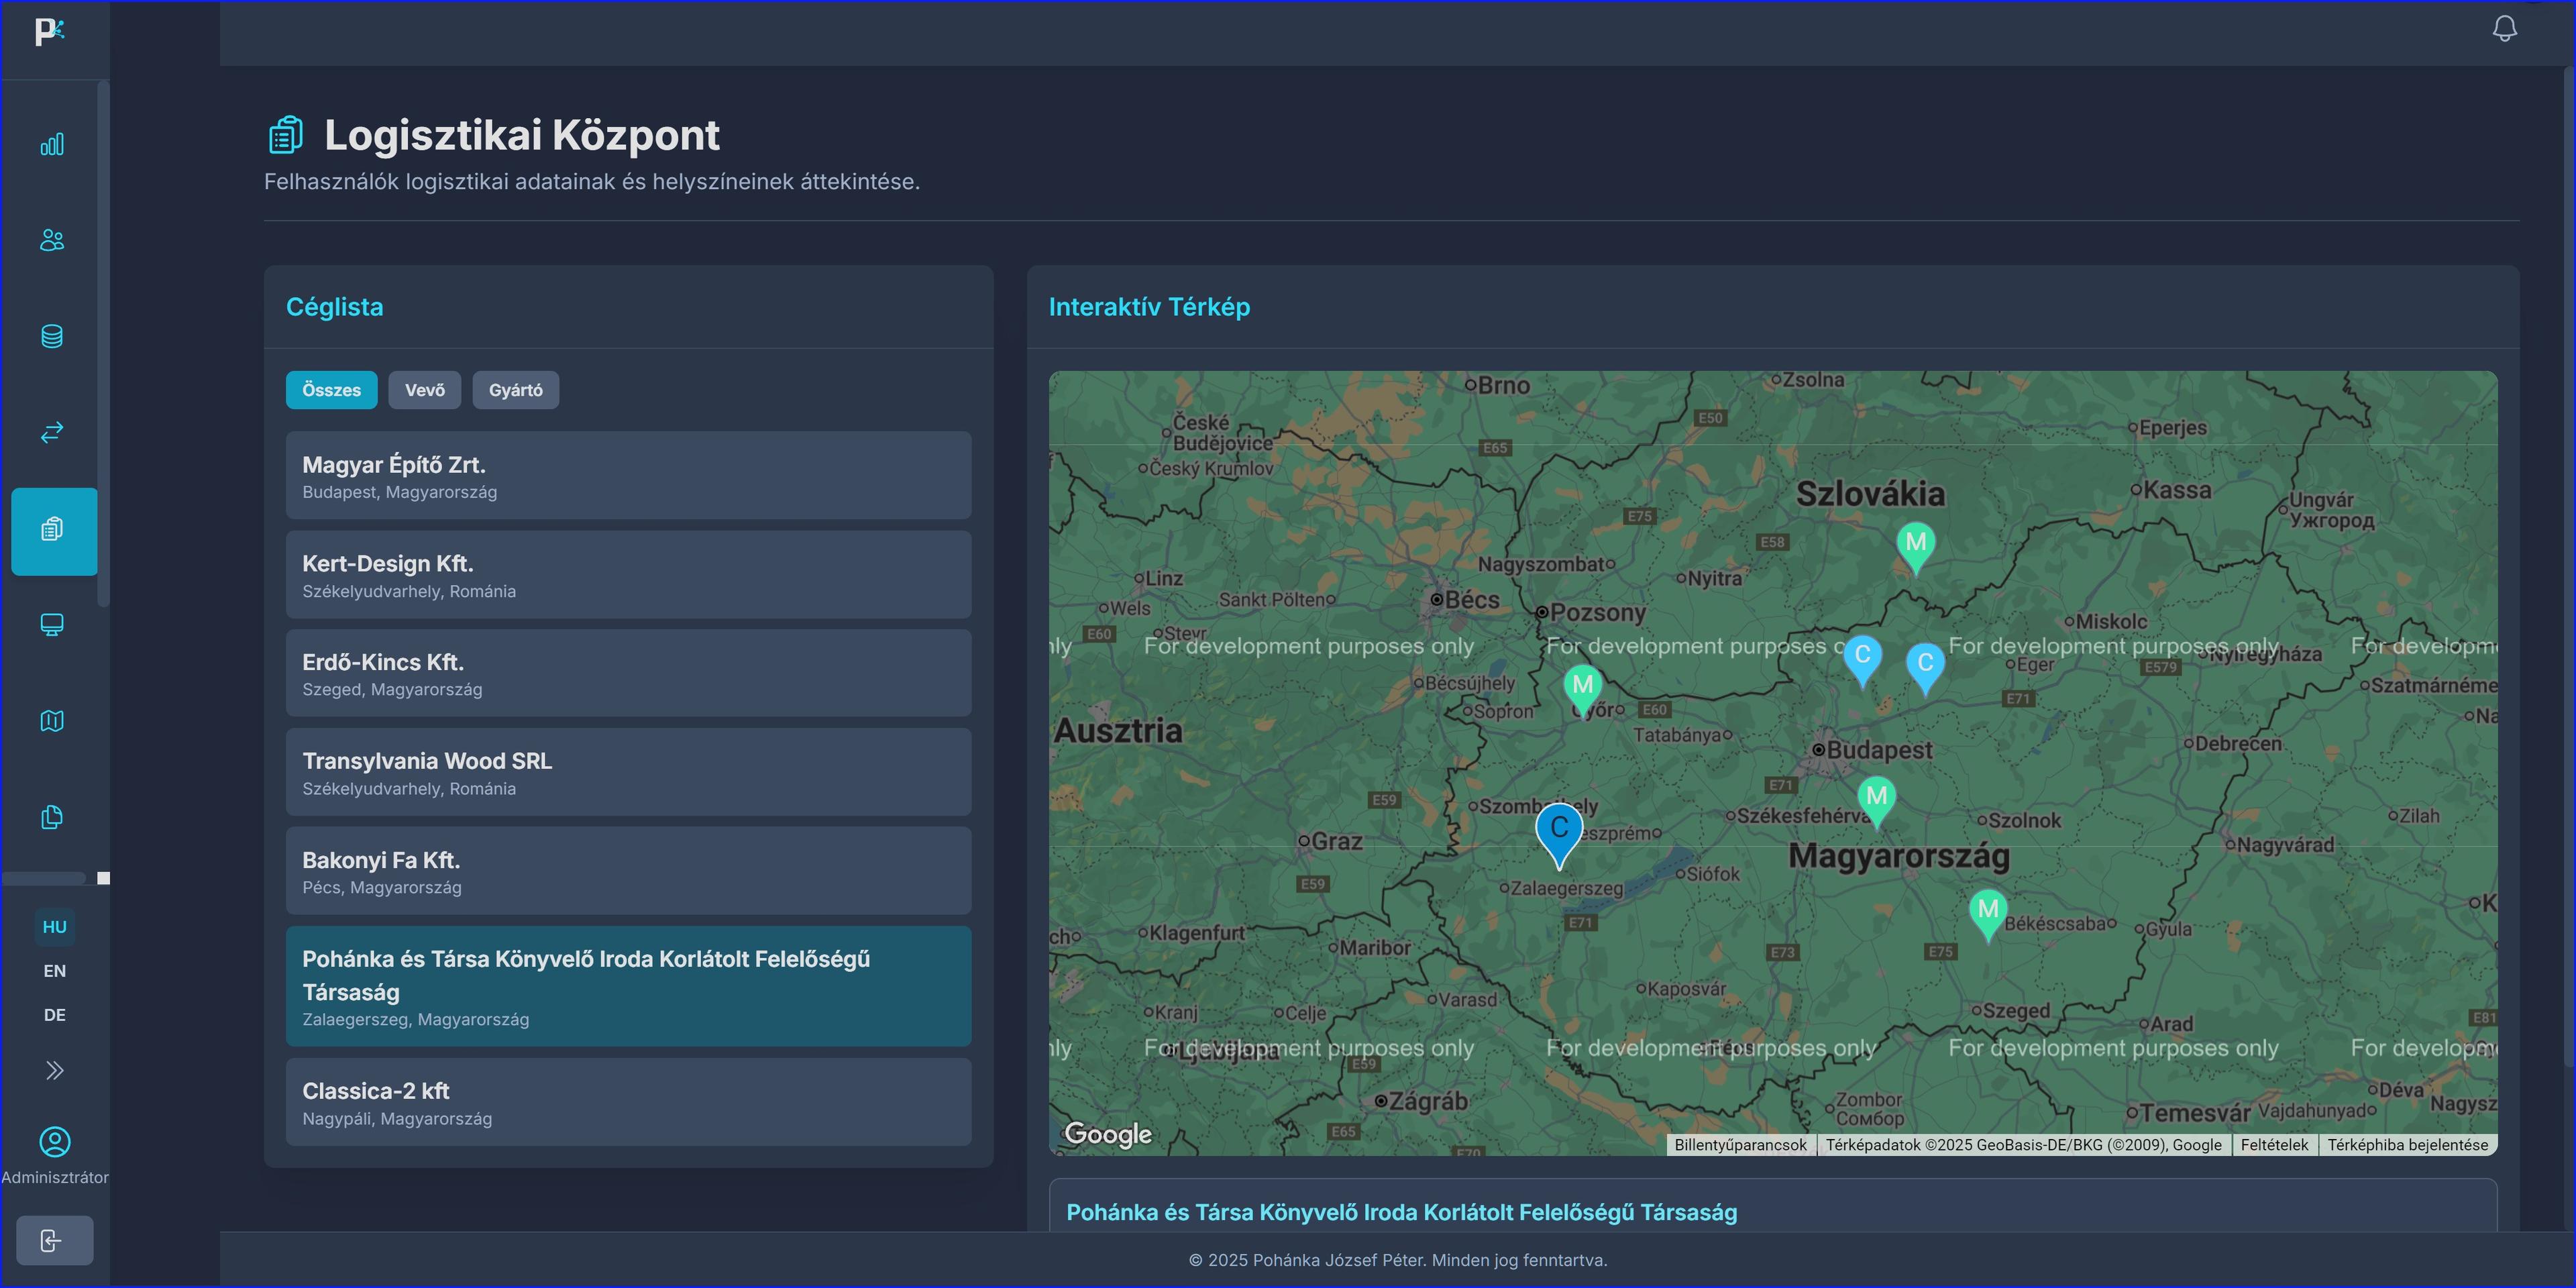Open the users sidebar icon
The height and width of the screenshot is (1288, 2576).
pyautogui.click(x=52, y=240)
